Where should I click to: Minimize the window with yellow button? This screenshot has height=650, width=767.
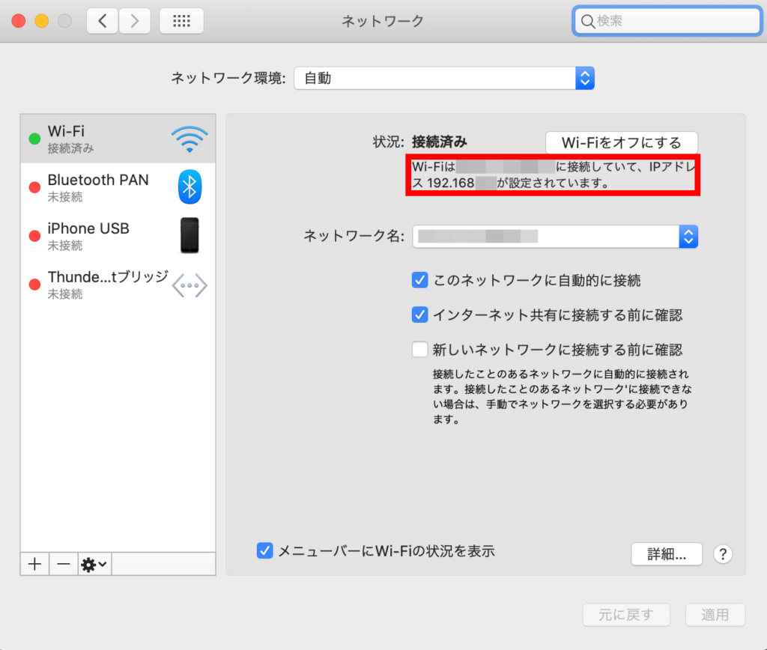(x=42, y=21)
